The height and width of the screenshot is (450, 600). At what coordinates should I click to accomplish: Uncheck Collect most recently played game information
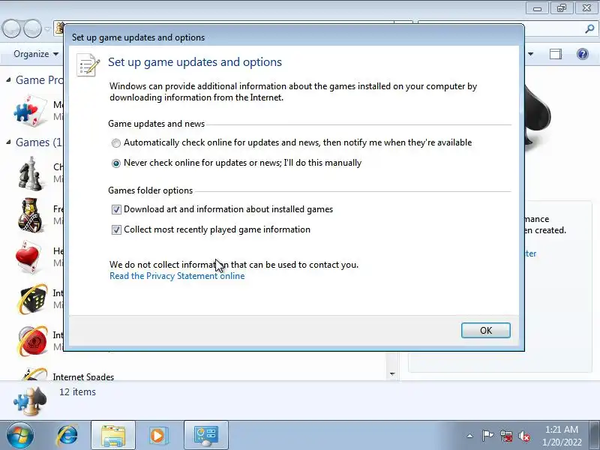pos(116,229)
